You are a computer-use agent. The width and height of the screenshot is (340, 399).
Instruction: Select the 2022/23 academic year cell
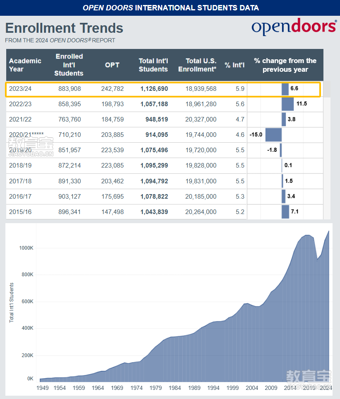(20, 104)
